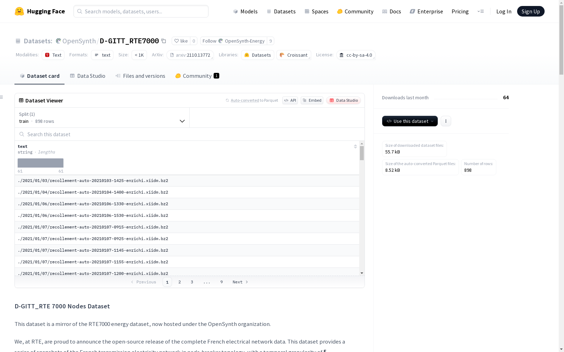
Task: Follow the OpenSynth-Energy organization
Action: click(234, 41)
